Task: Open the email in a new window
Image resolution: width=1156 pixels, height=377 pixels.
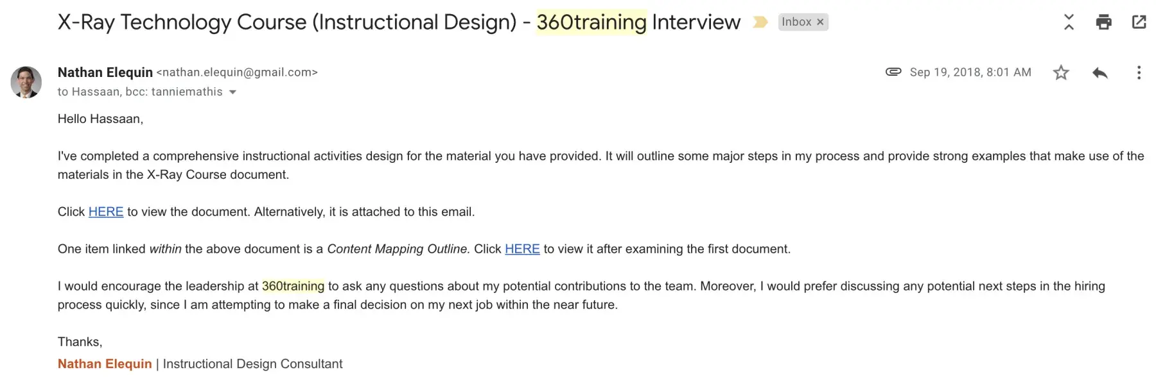Action: tap(1139, 22)
